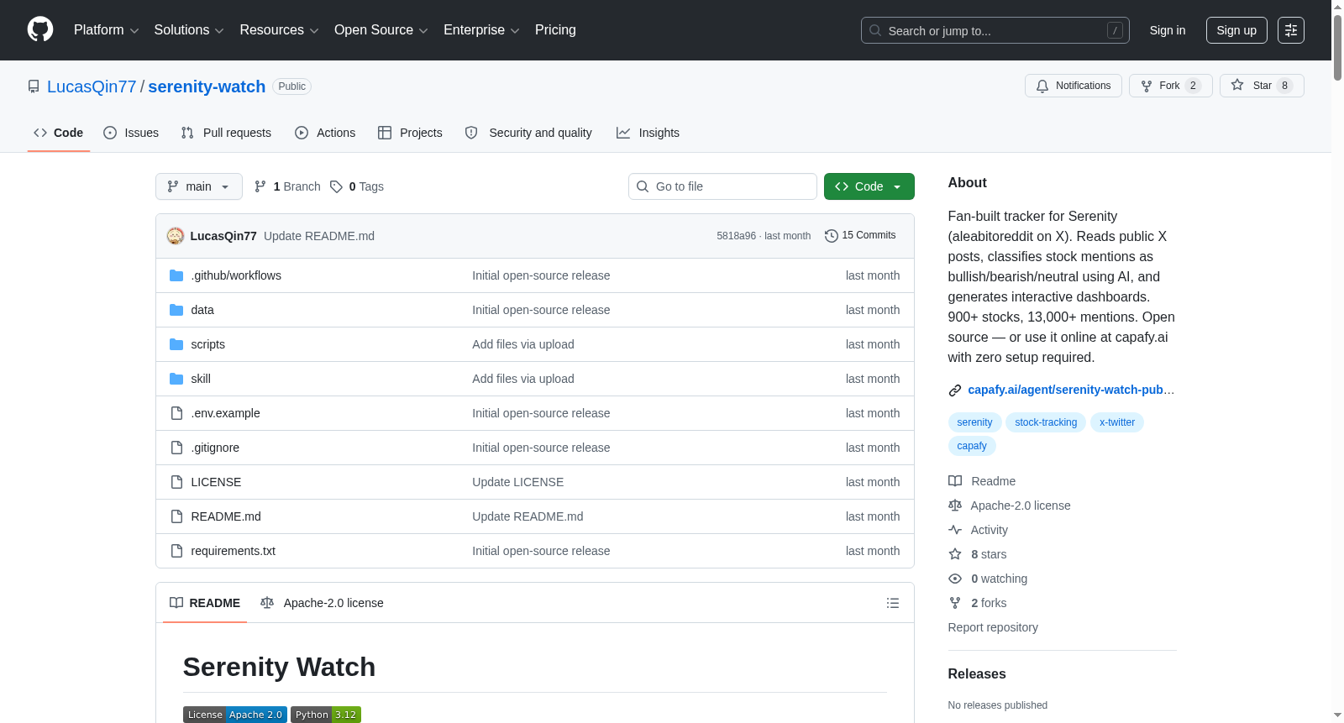Open serenity-watch repository link

coord(207,86)
